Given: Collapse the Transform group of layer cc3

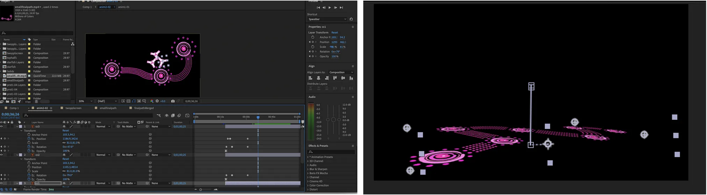Looking at the screenshot, I should pos(21,131).
